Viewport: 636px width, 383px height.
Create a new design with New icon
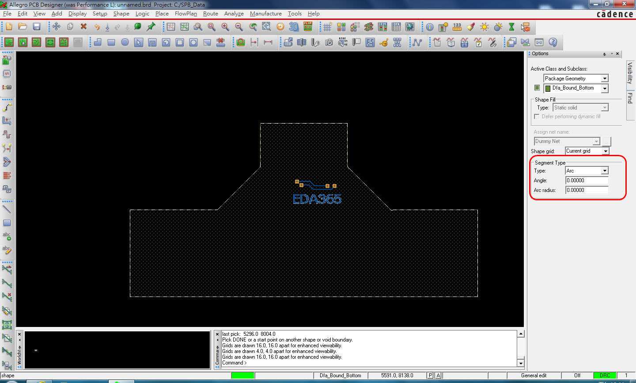click(x=9, y=27)
